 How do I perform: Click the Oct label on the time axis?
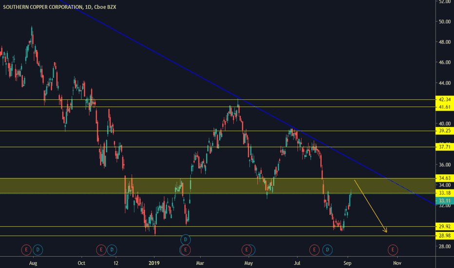(81, 263)
